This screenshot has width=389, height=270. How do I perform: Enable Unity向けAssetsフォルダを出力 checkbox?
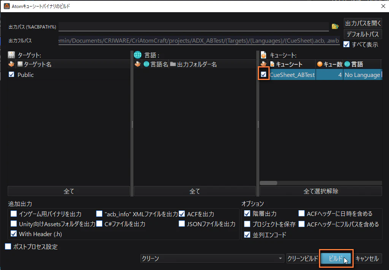14,224
